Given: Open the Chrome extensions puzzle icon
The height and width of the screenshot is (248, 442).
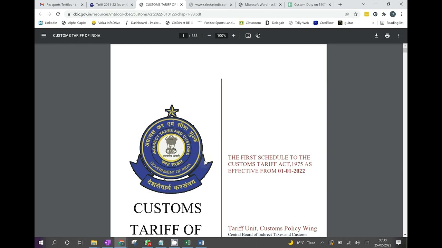Looking at the screenshot, I should [x=384, y=14].
